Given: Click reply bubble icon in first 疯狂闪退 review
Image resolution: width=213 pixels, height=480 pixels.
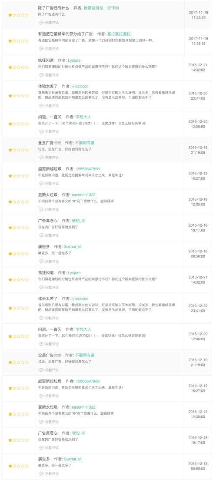Looking at the screenshot, I should coord(41,75).
